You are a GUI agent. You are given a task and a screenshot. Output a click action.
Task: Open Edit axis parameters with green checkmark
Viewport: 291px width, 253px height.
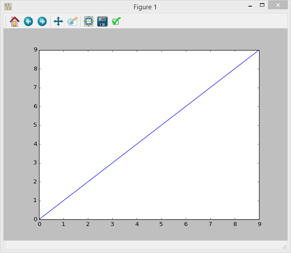pyautogui.click(x=116, y=21)
